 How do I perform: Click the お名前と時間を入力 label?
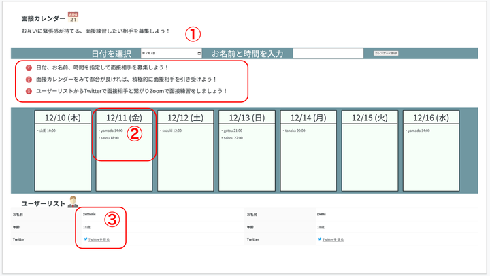[x=248, y=54]
